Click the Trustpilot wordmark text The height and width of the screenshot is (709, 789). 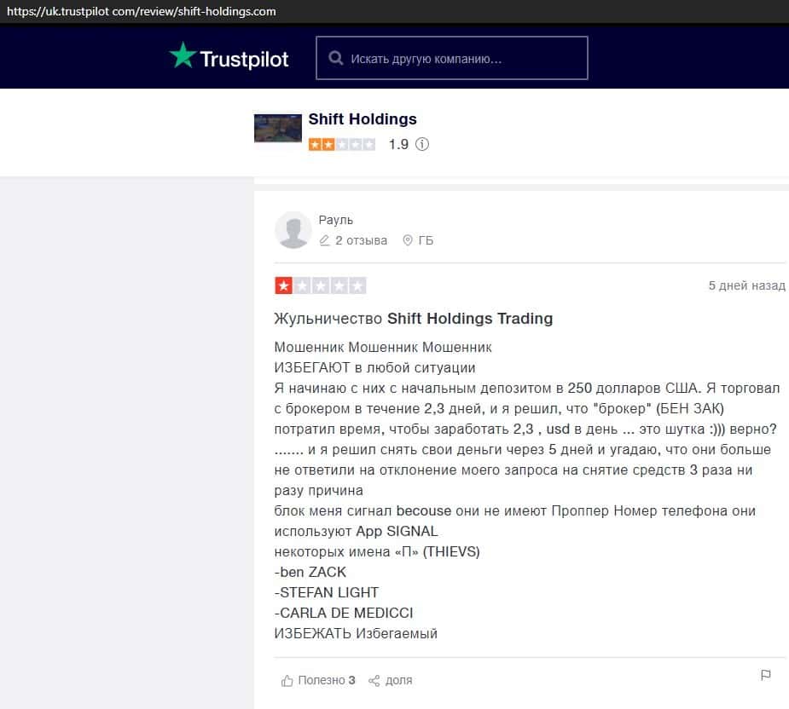click(x=244, y=59)
